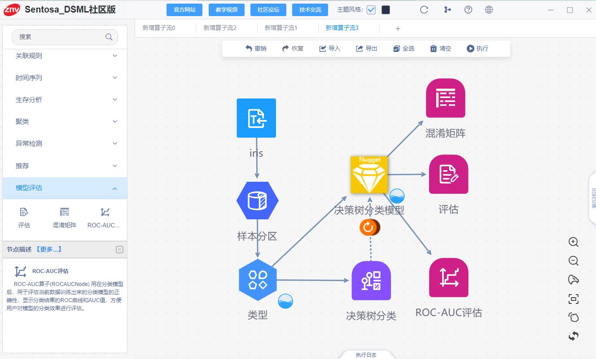Open the 教学视频 button
The image size is (596, 359).
click(x=227, y=10)
